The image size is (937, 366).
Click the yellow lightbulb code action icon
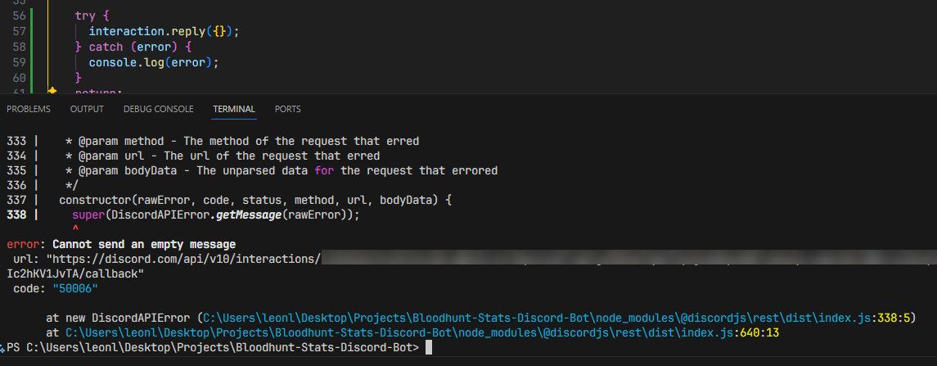tap(52, 92)
